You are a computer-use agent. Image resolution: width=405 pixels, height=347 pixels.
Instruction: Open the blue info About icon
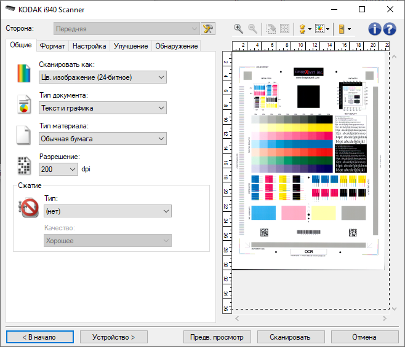375,29
